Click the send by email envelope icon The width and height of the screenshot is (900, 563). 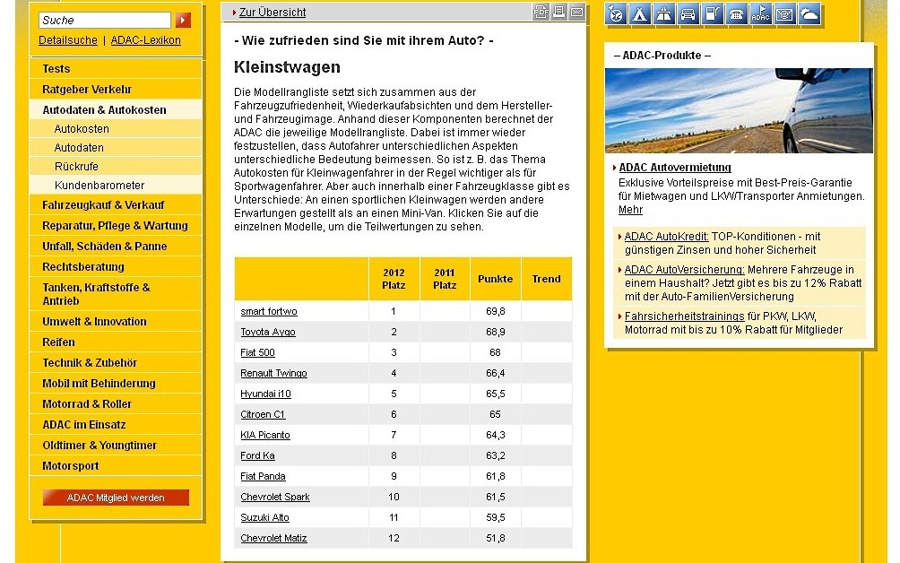click(x=576, y=12)
